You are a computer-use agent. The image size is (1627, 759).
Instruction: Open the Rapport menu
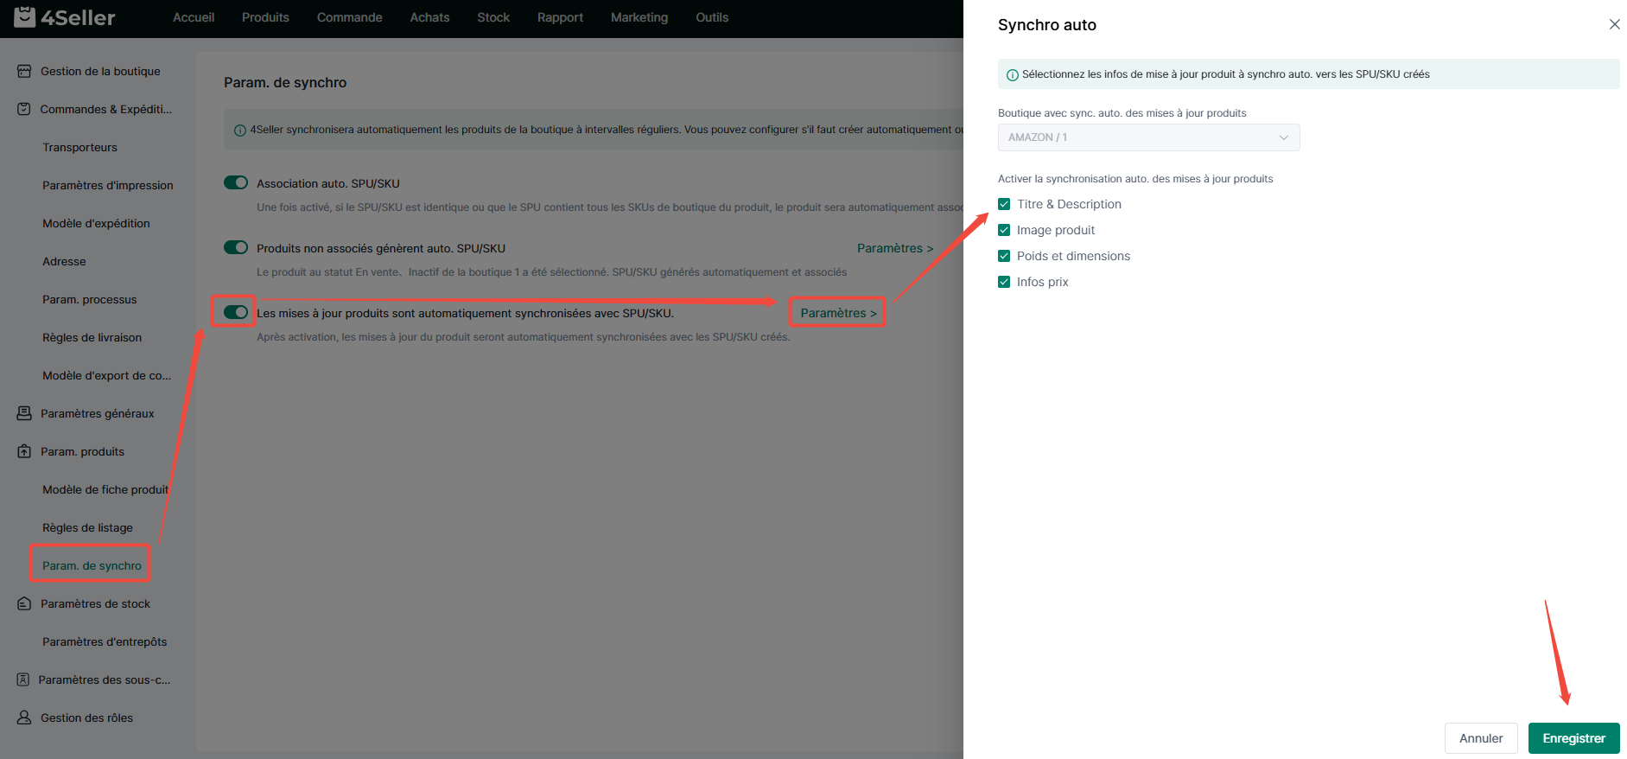point(560,17)
